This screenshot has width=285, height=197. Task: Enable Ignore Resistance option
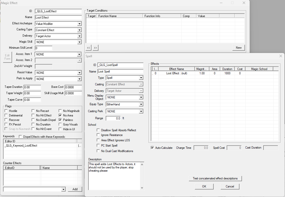tap(98, 135)
